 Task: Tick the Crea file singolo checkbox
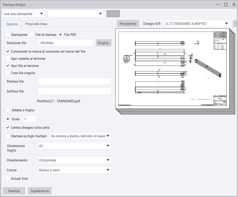(x=8, y=73)
